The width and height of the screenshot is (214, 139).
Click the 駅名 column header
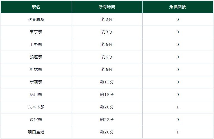pyautogui.click(x=36, y=7)
